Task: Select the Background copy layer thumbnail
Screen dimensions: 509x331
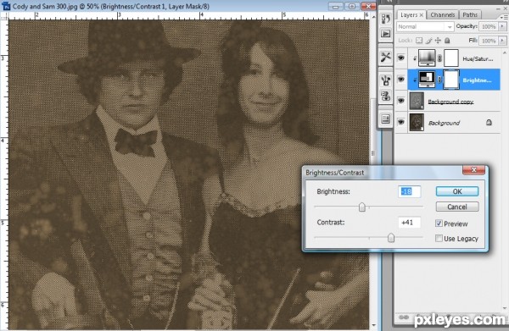Action: pyautogui.click(x=417, y=101)
